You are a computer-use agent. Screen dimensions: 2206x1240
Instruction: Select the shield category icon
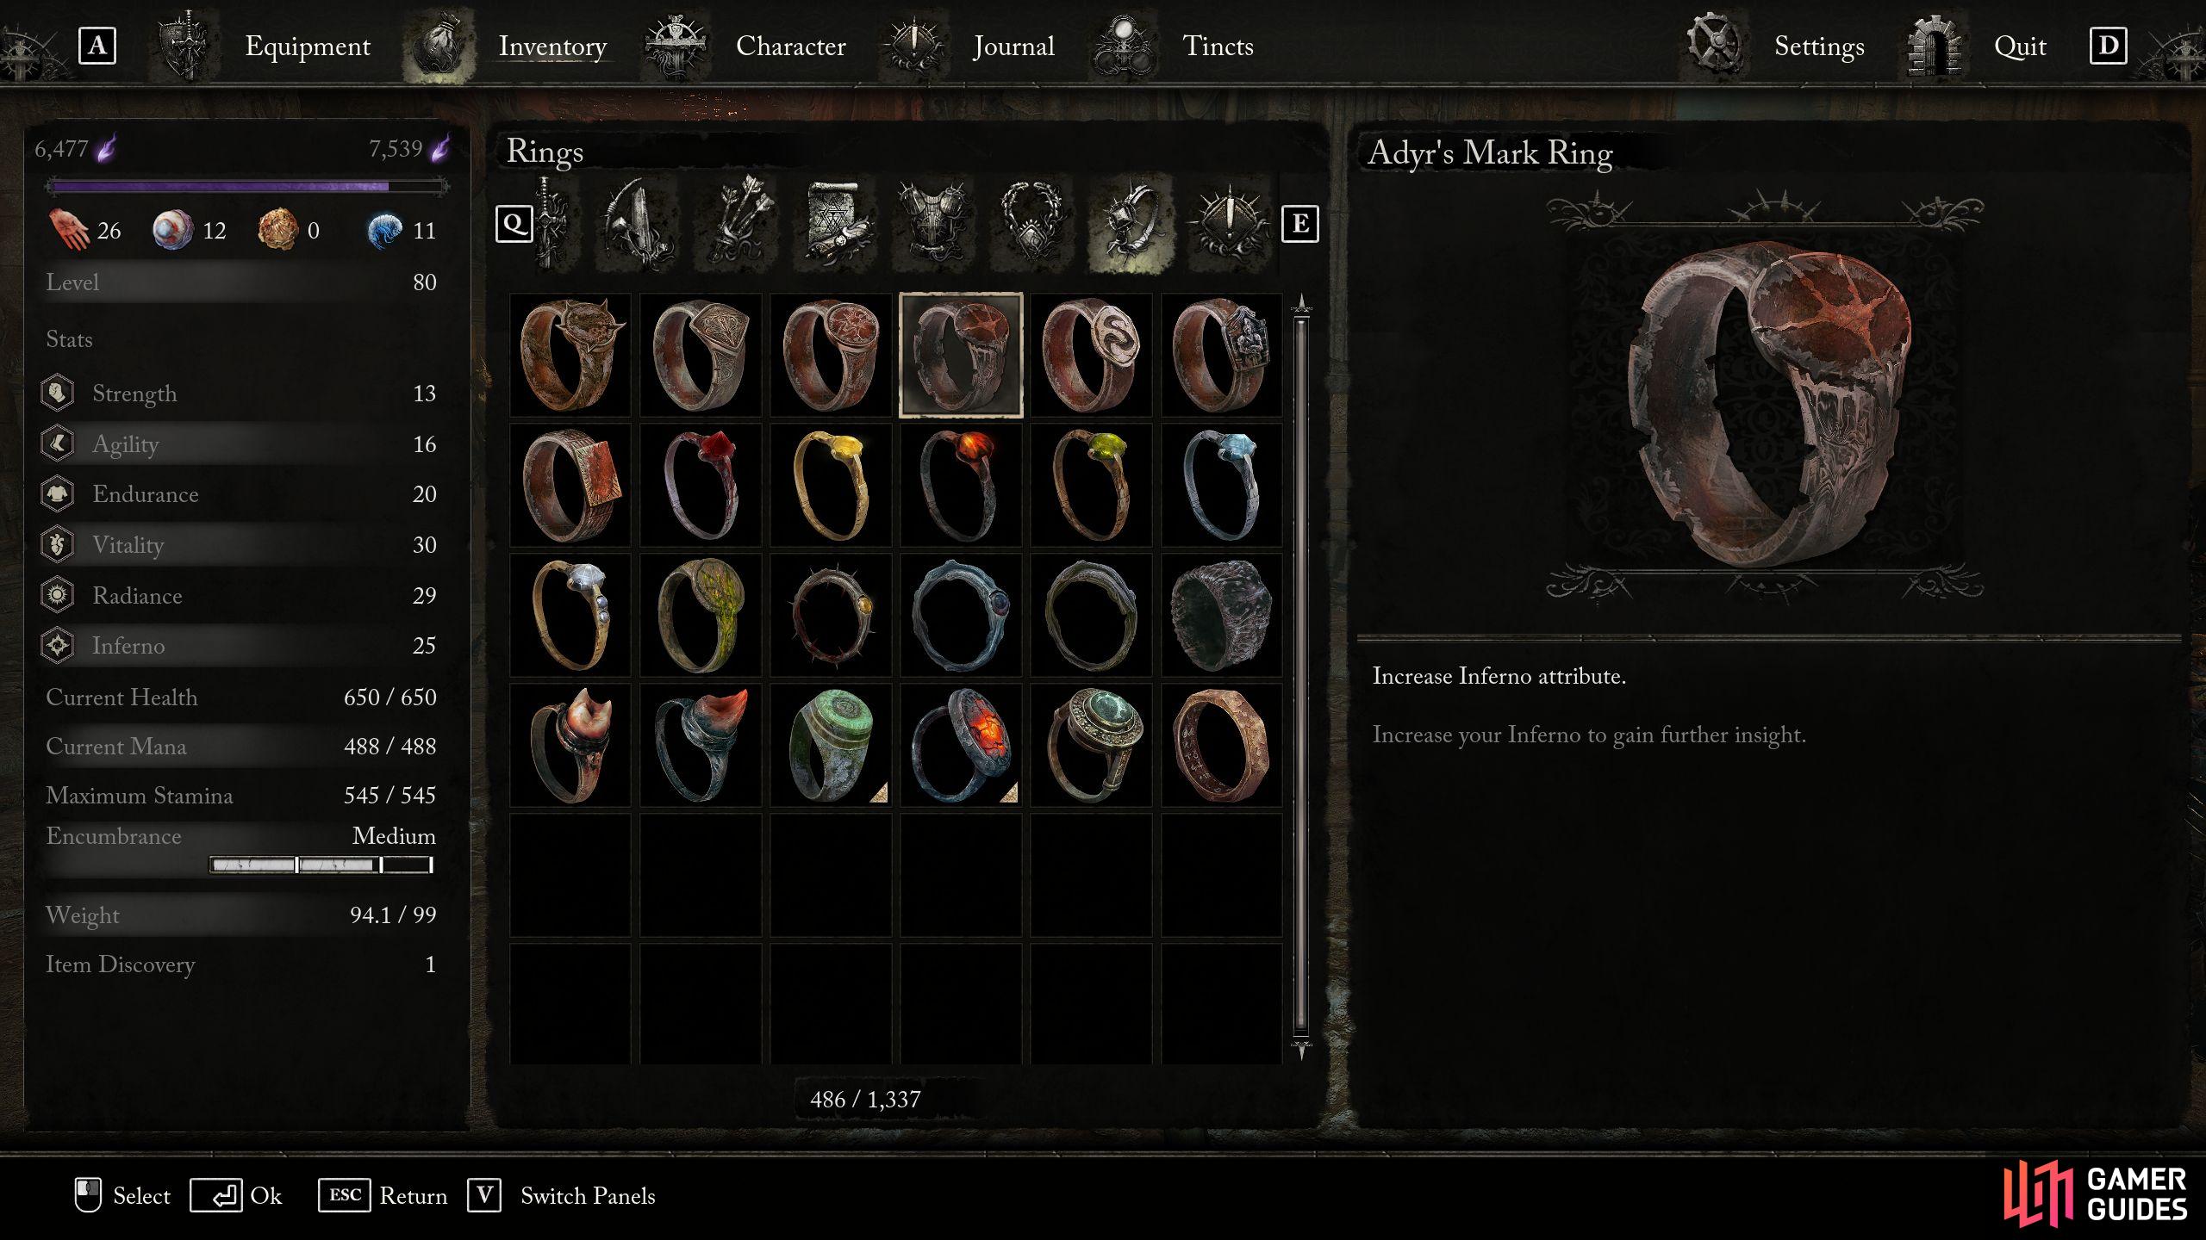point(637,224)
